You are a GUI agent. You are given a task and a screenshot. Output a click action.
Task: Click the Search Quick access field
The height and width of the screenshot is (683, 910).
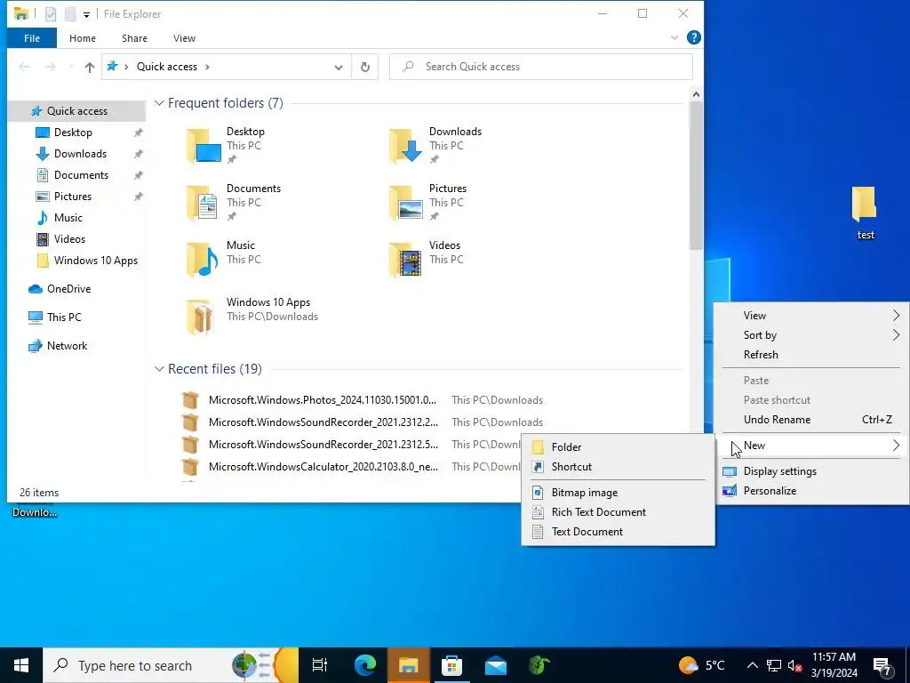pos(541,67)
